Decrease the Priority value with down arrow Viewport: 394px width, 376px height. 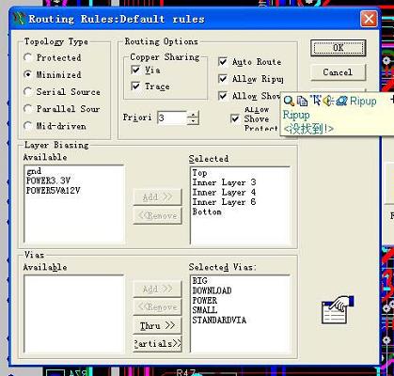(193, 121)
